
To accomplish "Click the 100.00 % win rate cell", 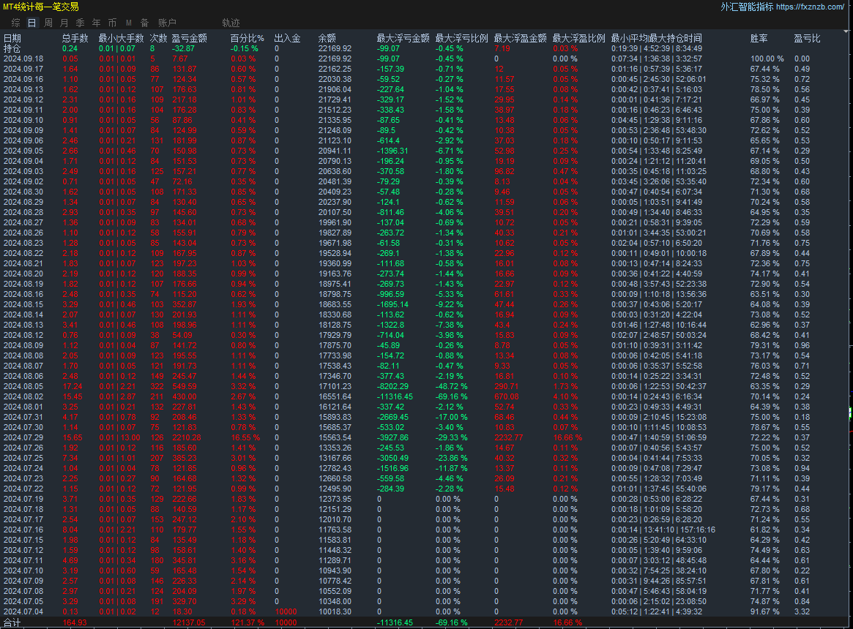I will (x=767, y=59).
